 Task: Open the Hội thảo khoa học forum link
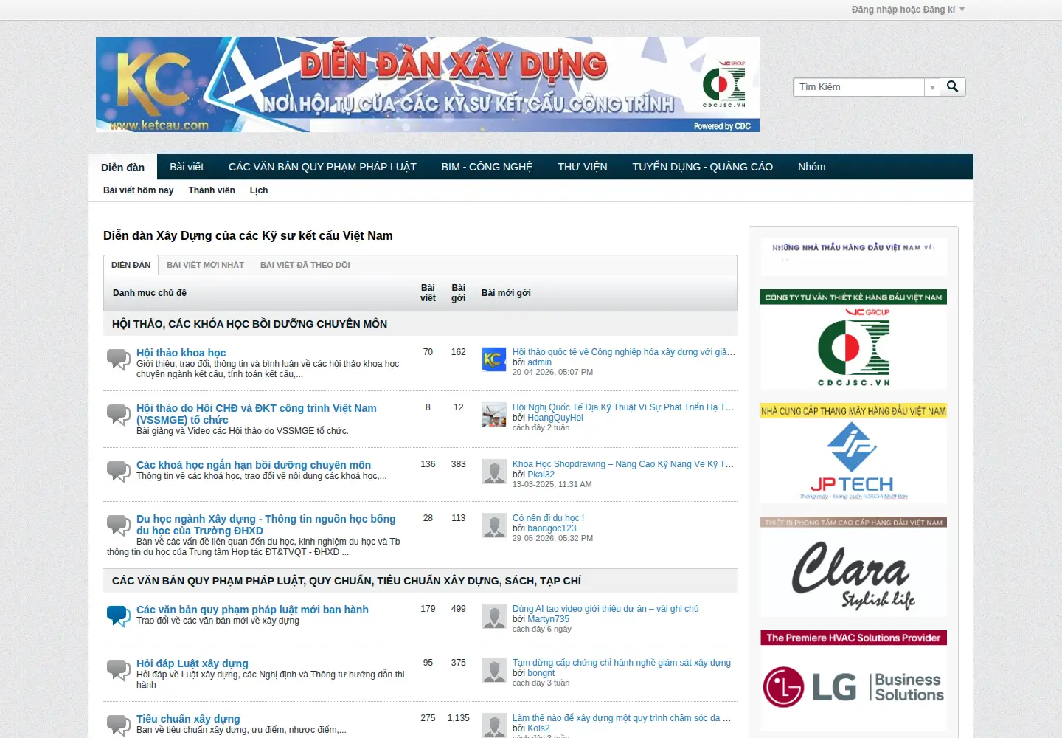click(181, 353)
